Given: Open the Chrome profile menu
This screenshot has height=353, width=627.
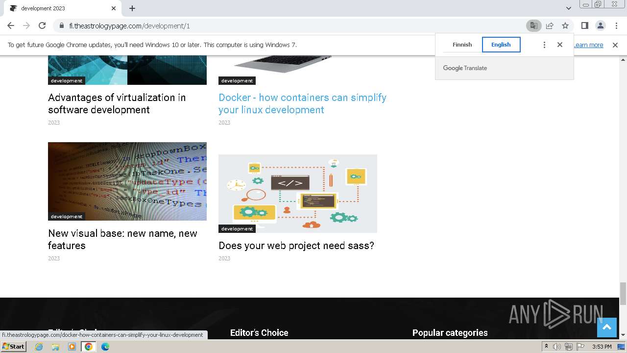Looking at the screenshot, I should click(600, 25).
